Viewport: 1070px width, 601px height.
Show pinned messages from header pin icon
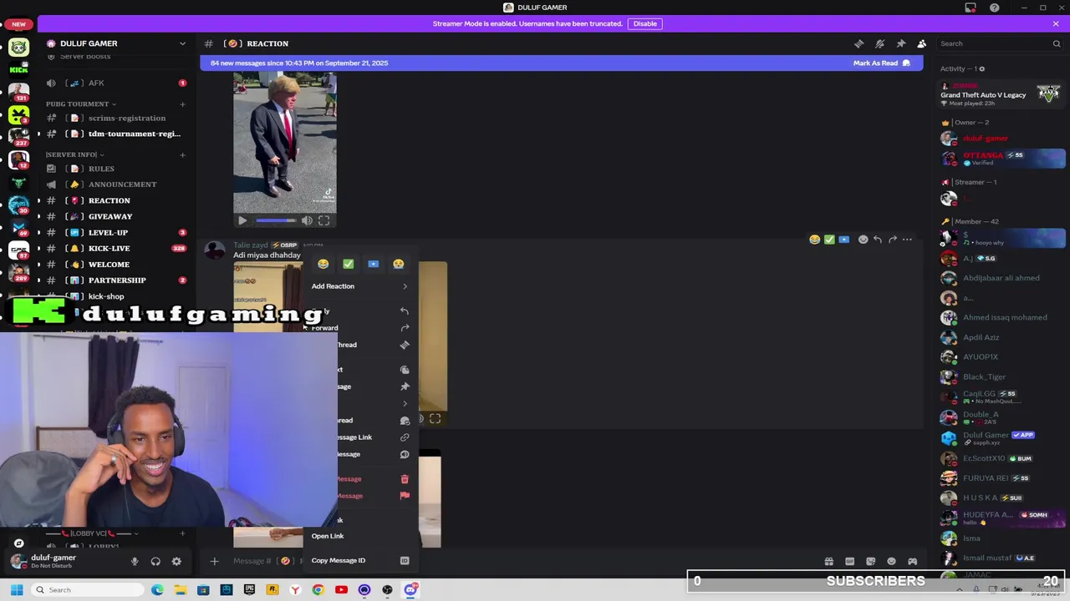pos(900,43)
